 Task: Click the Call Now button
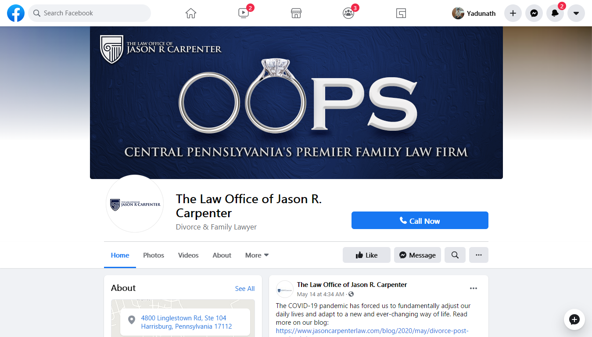pyautogui.click(x=420, y=220)
